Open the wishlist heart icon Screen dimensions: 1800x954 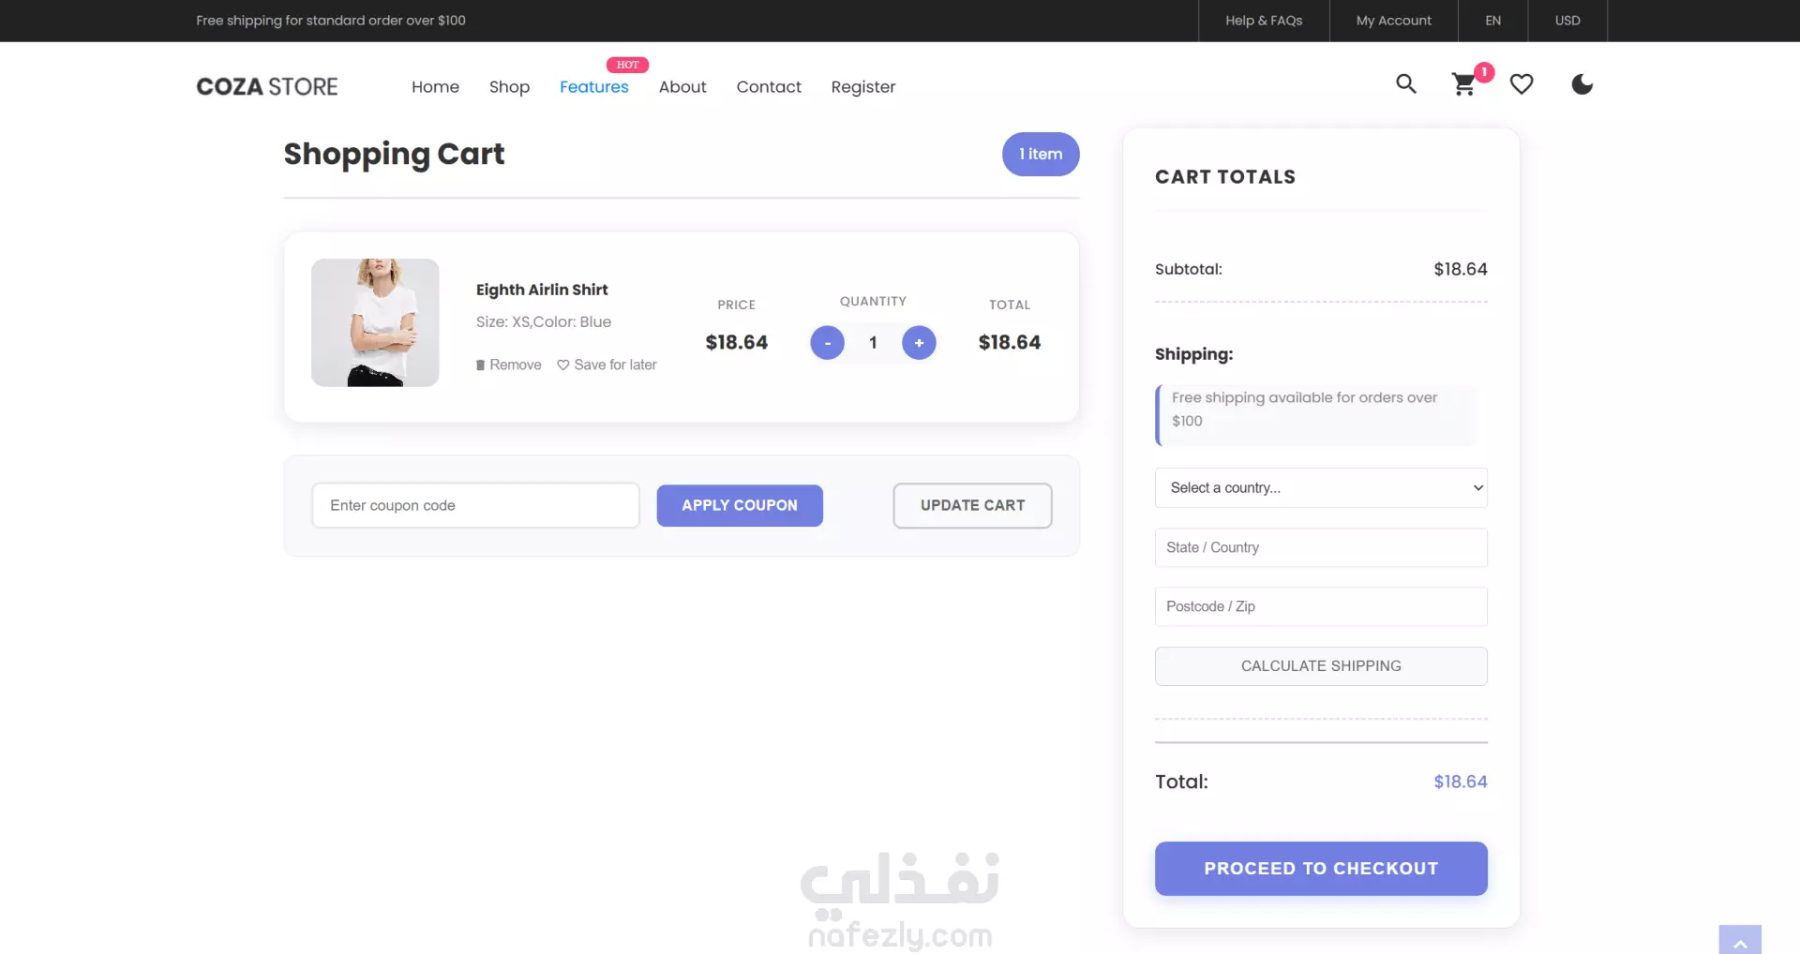point(1522,84)
